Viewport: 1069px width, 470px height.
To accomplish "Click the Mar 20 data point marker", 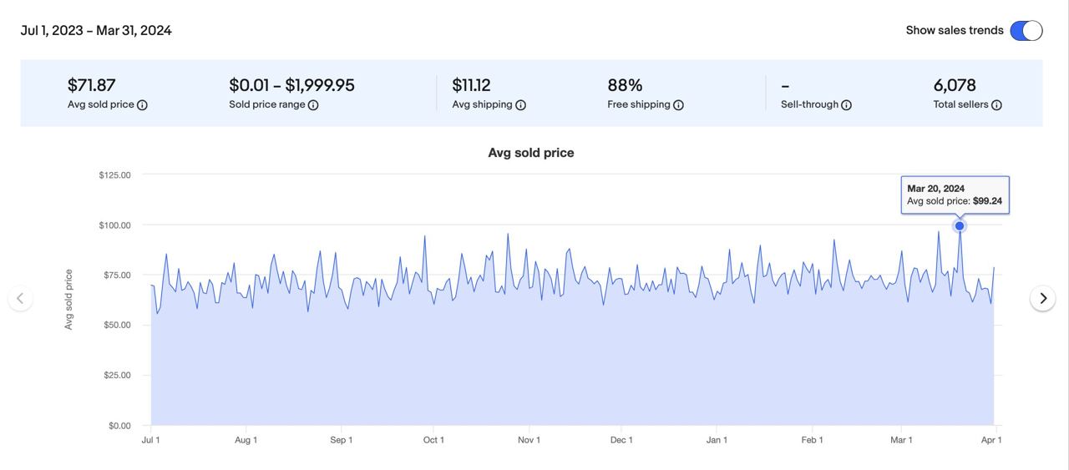I will 960,226.
